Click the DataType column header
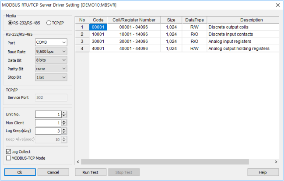Viewport: 284px width, 181px height. [194, 20]
